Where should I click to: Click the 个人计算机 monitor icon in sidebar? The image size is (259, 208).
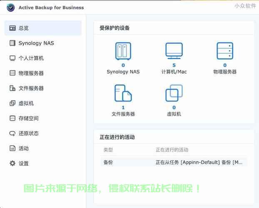(12, 58)
